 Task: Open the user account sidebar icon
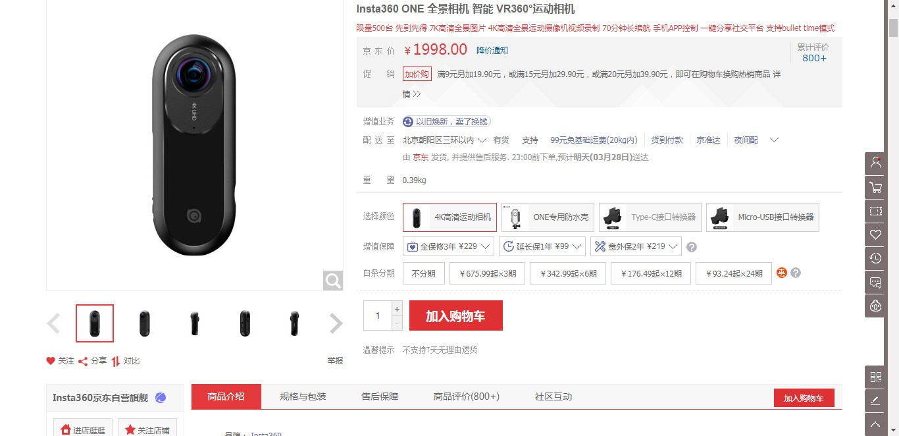875,163
